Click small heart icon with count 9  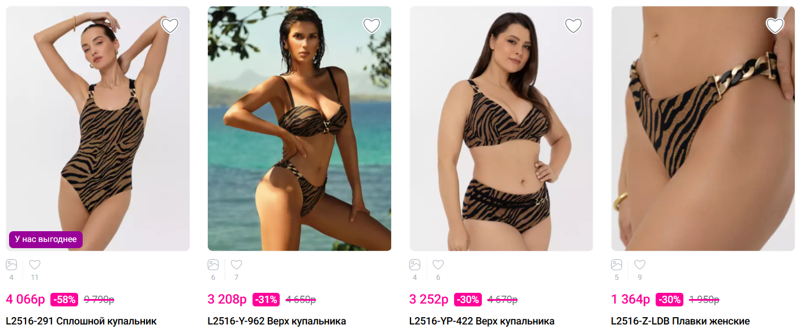coord(640,265)
